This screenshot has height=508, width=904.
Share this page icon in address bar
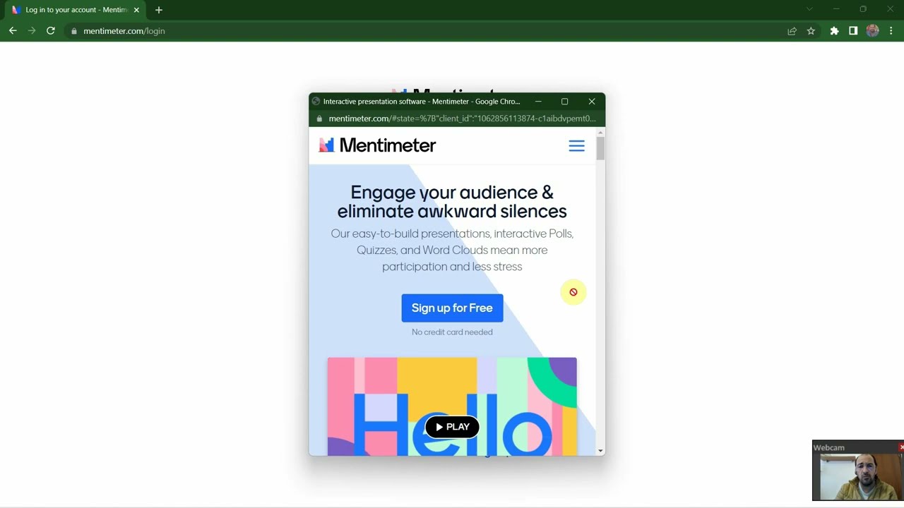(x=792, y=31)
